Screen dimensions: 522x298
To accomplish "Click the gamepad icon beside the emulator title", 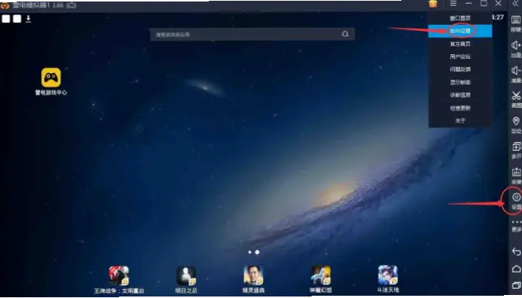I will pos(72,5).
